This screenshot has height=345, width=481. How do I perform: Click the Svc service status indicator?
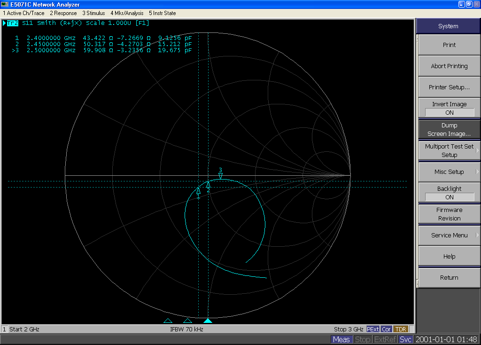click(x=405, y=339)
